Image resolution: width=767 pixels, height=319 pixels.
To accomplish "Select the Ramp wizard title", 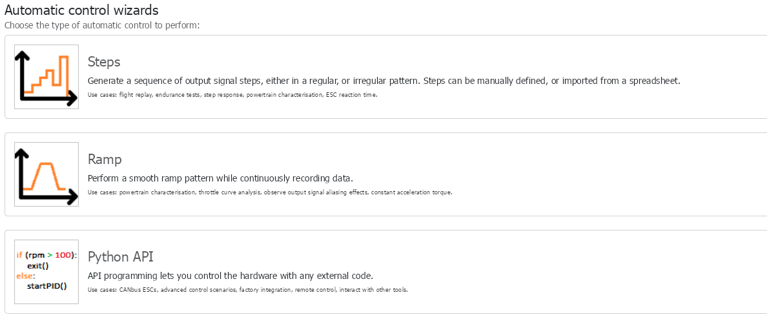I will (105, 159).
